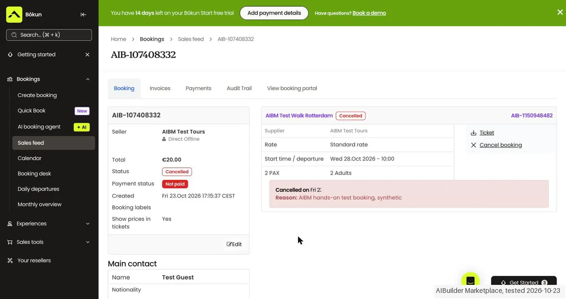Click the Cancelled badge beside tour name
This screenshot has width=566, height=299.
[350, 116]
